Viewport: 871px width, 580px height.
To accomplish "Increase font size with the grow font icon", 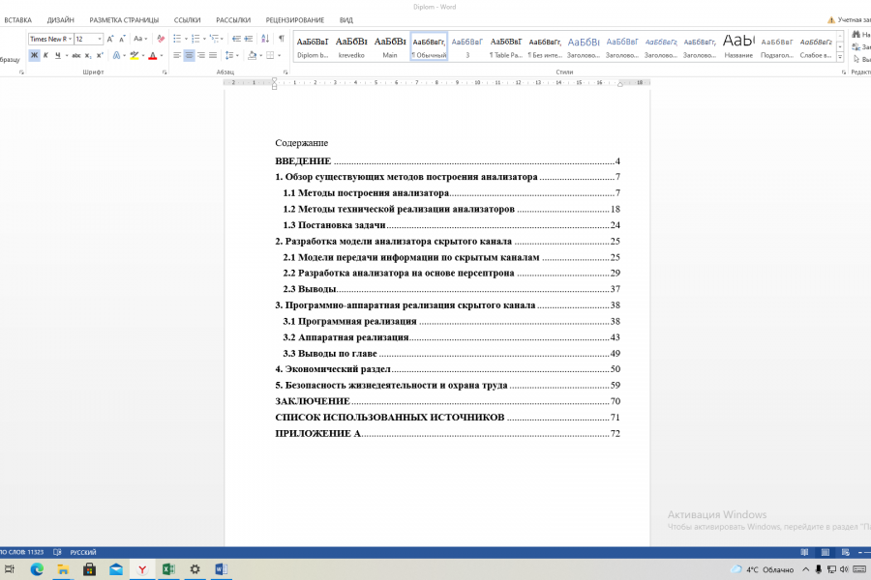I will click(x=110, y=39).
